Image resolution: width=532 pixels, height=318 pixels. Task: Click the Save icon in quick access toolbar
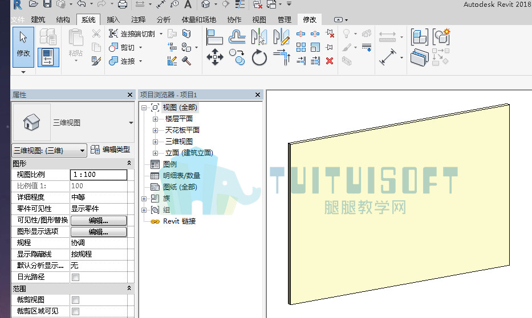47,4
